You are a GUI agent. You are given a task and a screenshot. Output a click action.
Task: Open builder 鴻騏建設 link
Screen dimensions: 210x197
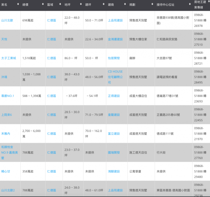click(x=114, y=171)
